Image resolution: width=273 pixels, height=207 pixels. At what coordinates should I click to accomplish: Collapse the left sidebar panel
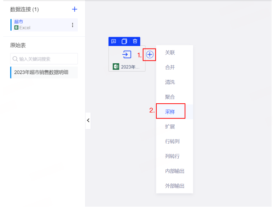click(88, 120)
